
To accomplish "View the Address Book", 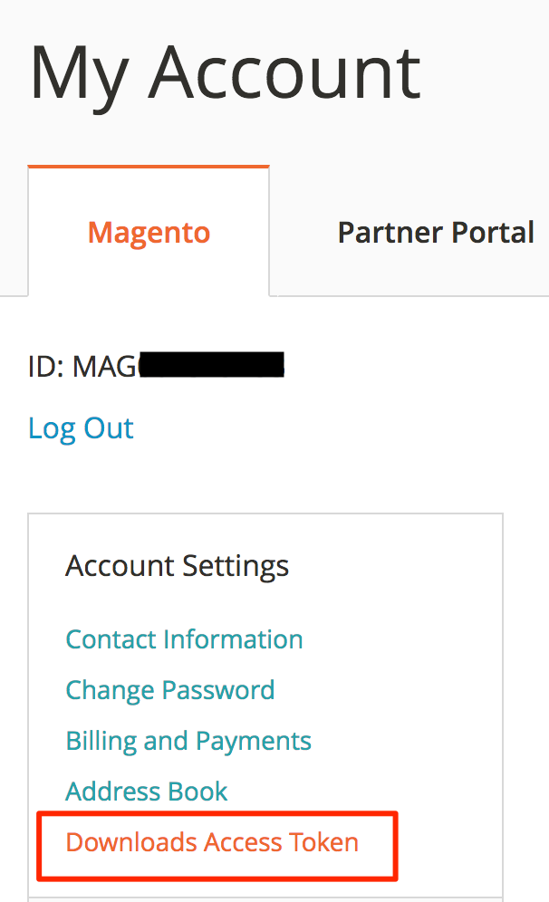I will point(146,791).
